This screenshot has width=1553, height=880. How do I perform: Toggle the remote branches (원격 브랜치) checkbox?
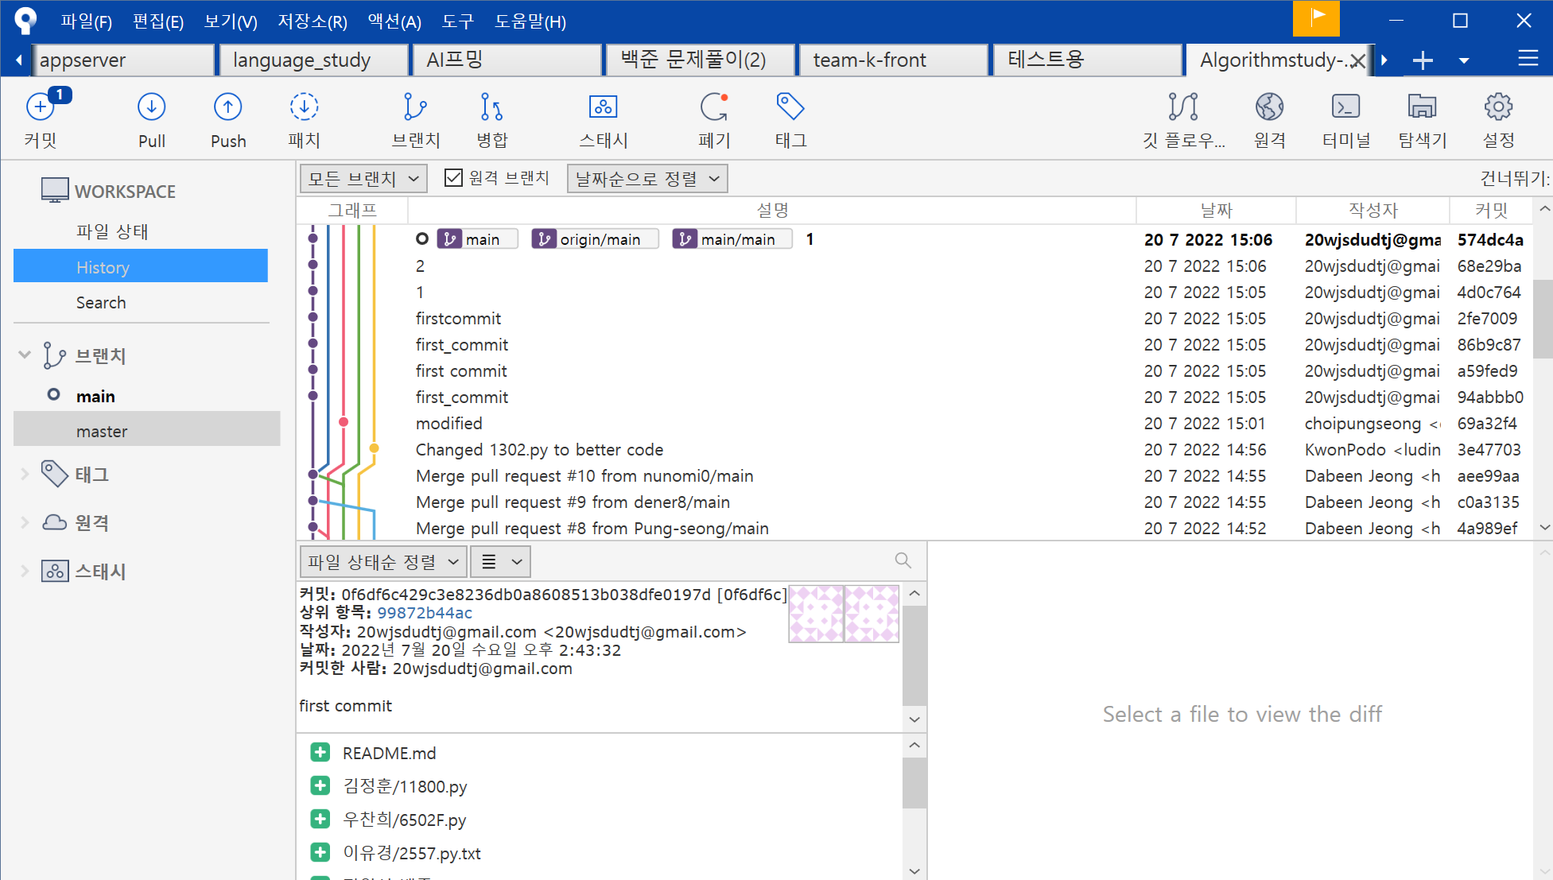pyautogui.click(x=453, y=178)
